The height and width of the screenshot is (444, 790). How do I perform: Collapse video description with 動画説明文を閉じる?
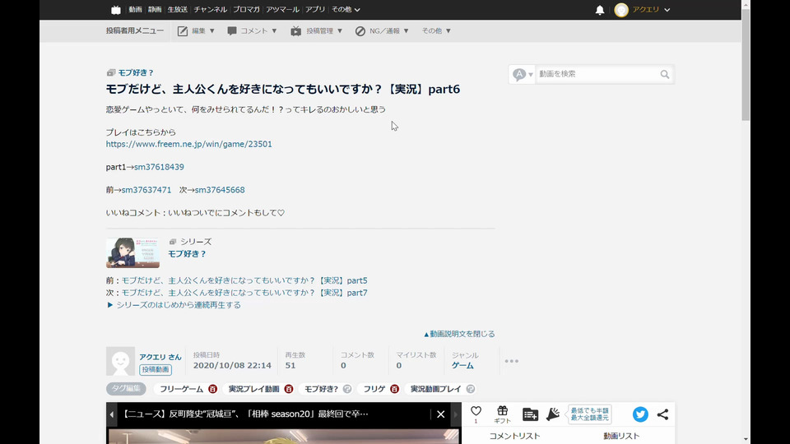459,334
